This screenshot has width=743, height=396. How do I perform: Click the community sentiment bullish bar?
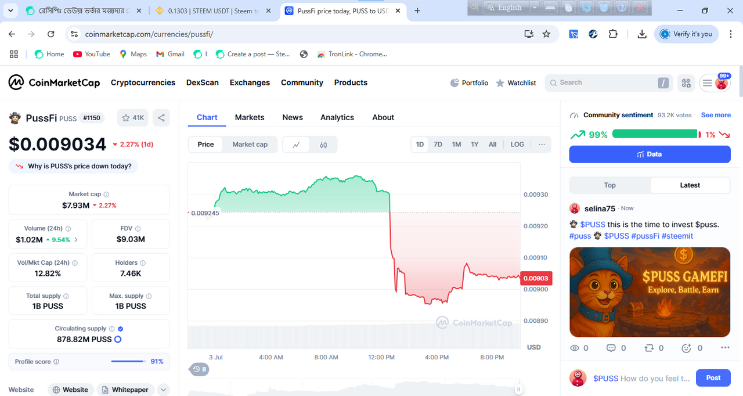click(654, 134)
